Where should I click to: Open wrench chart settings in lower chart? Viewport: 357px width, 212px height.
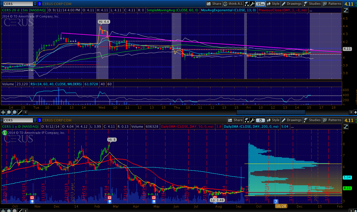[x=252, y=120]
